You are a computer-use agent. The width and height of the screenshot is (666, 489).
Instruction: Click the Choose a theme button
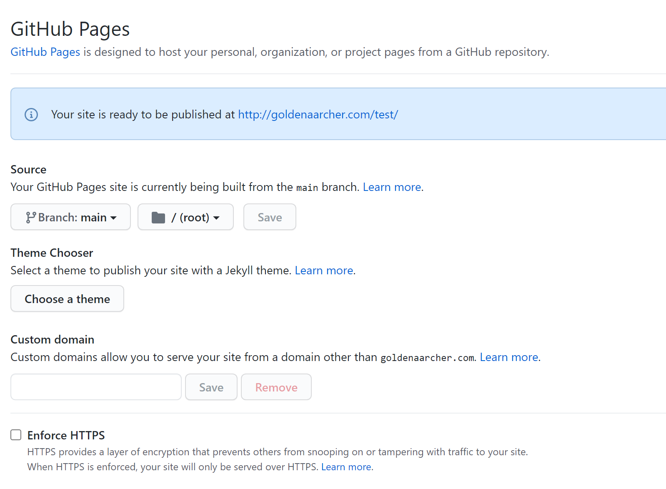coord(67,298)
